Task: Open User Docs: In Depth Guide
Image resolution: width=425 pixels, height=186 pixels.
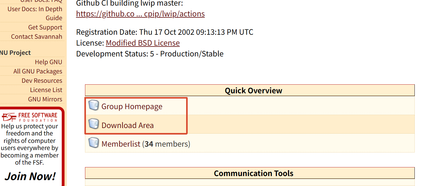Action: click(35, 14)
